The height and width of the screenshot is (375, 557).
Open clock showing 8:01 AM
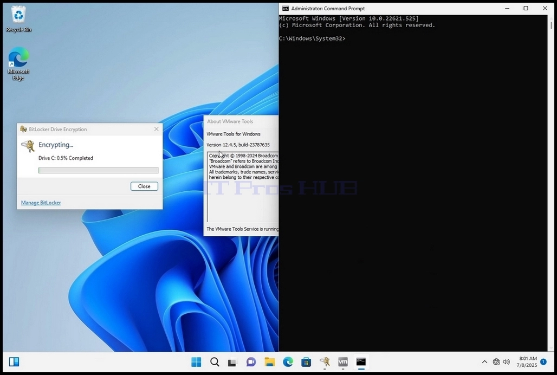tap(527, 362)
